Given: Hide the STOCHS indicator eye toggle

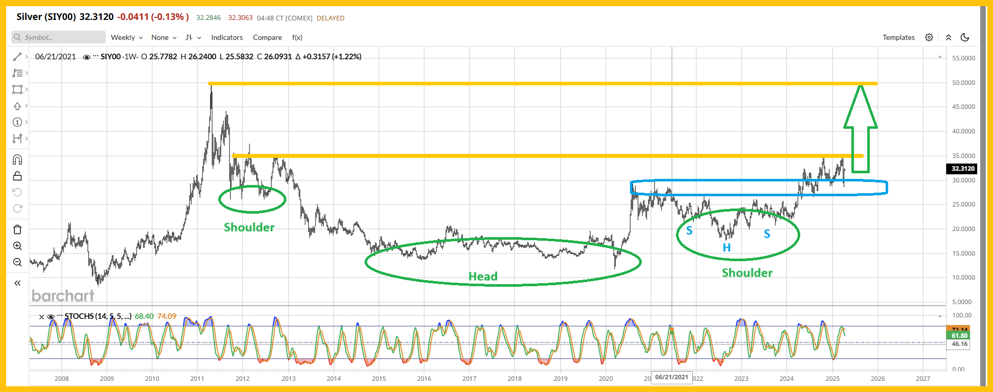Looking at the screenshot, I should pyautogui.click(x=51, y=317).
